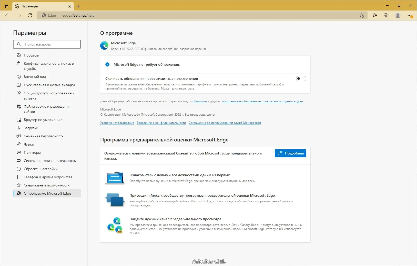
Task: Add this page to favorites star icon
Action: 362,15
